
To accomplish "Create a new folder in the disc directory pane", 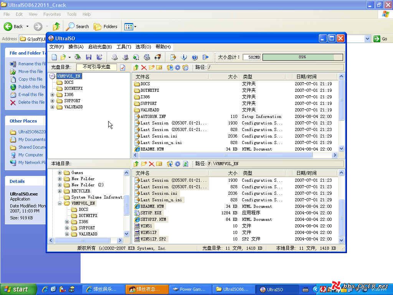I will 151,67.
